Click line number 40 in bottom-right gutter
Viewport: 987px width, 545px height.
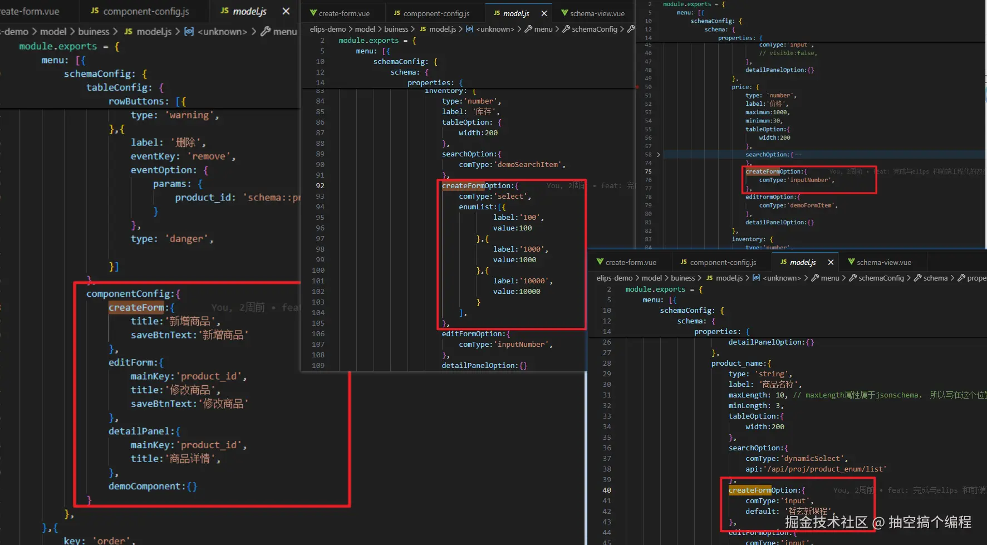tap(607, 490)
